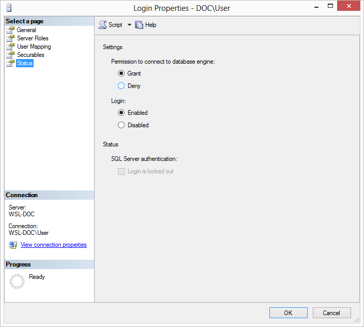
Task: Set login to Disabled
Action: pos(121,125)
